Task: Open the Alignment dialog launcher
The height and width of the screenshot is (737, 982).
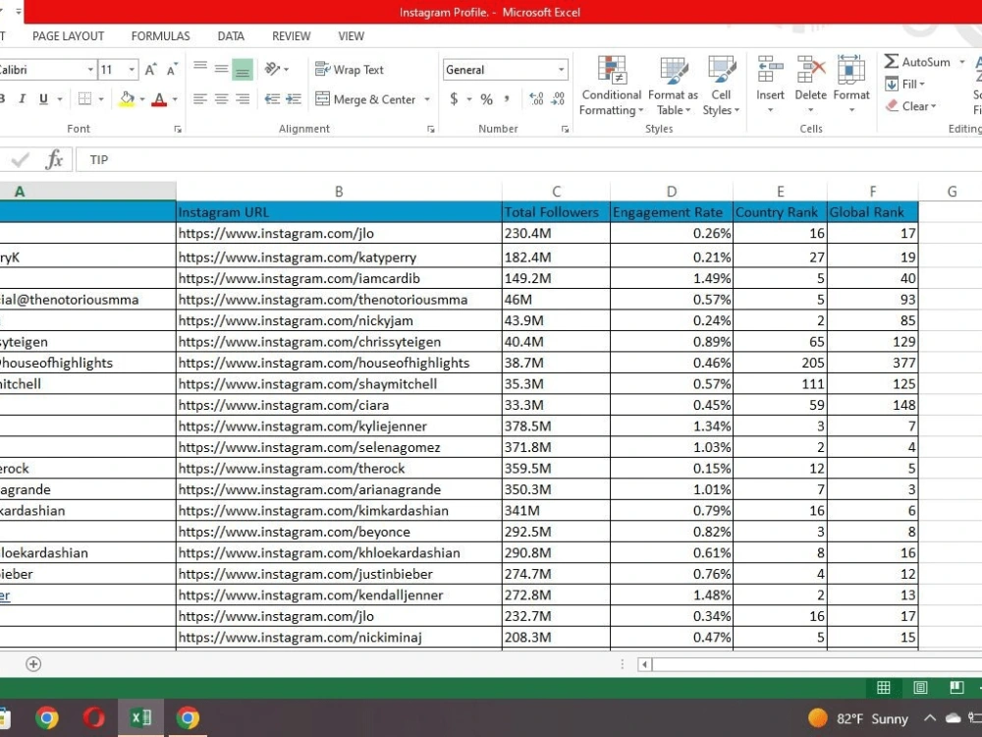Action: [x=431, y=129]
